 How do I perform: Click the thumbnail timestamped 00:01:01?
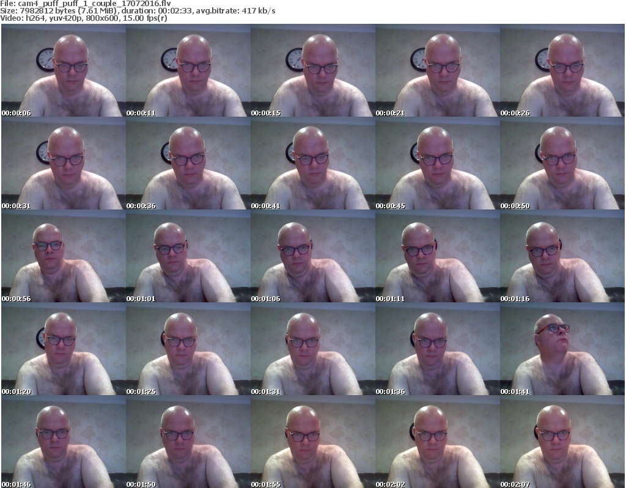click(x=188, y=256)
